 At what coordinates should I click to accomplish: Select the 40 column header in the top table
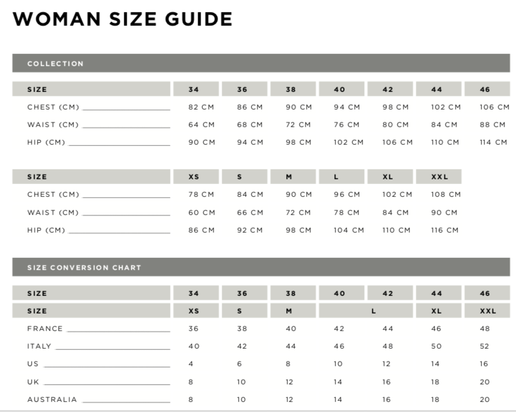340,90
